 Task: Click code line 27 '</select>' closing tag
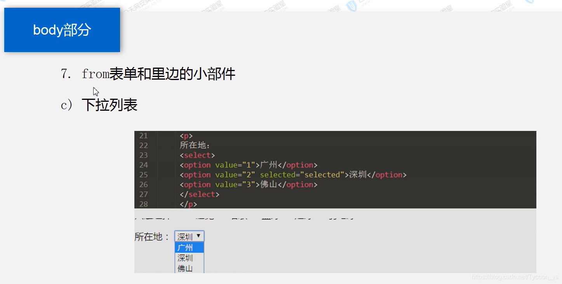tap(200, 194)
